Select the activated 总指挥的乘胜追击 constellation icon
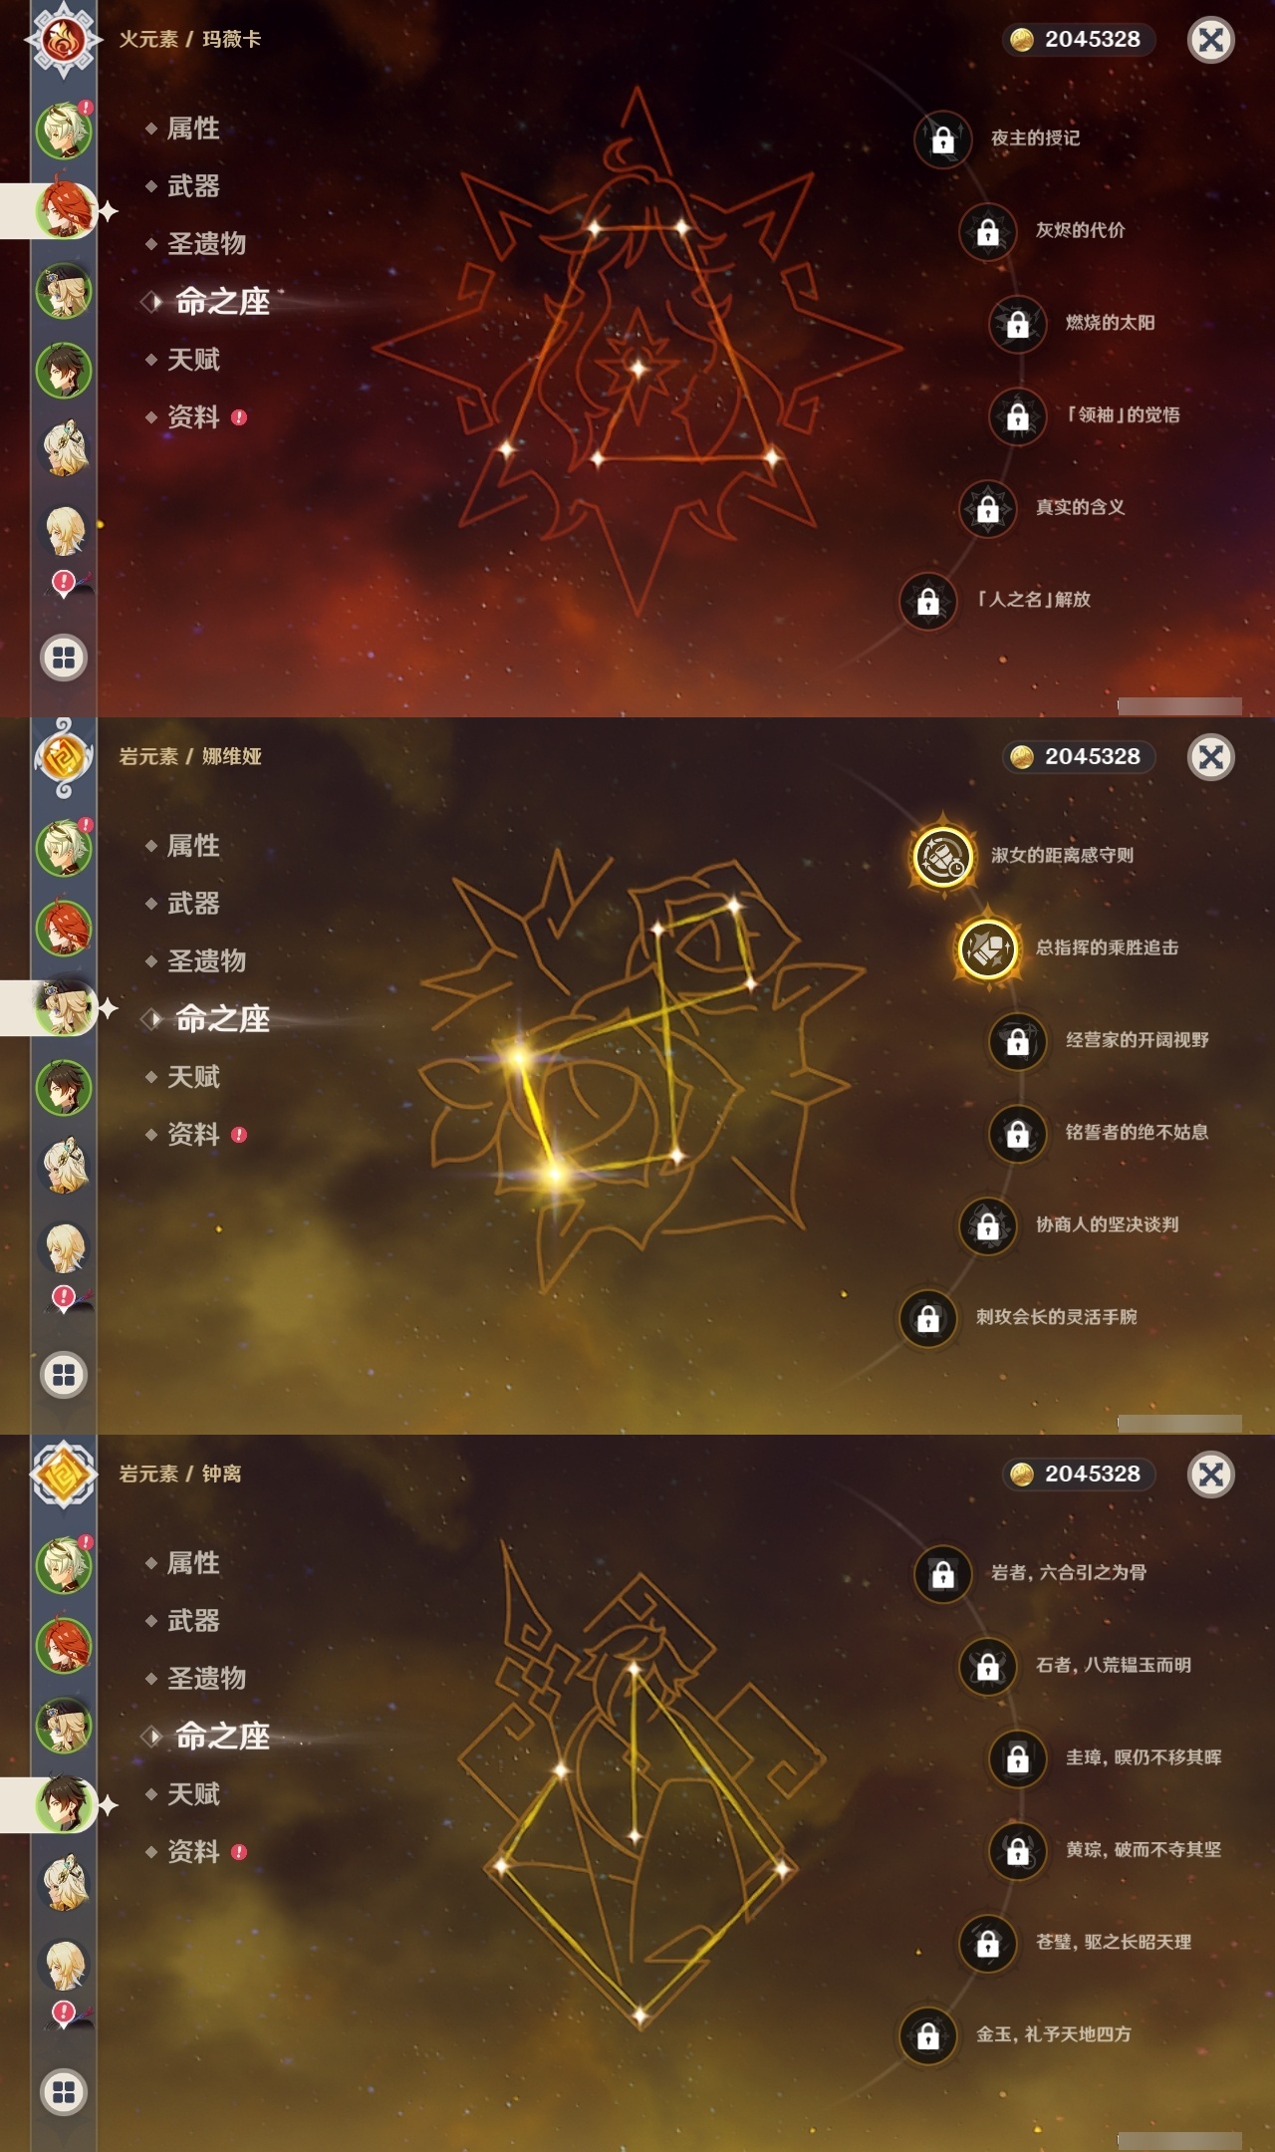Image resolution: width=1275 pixels, height=2152 pixels. pos(987,948)
